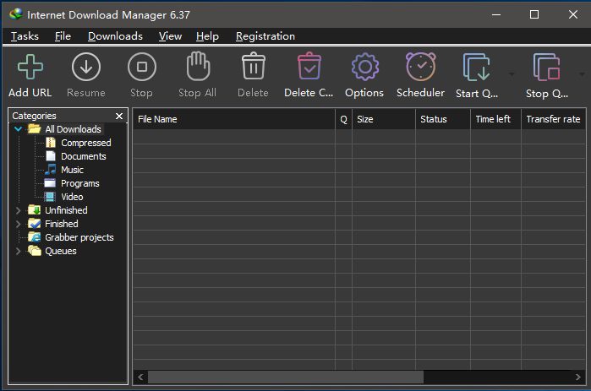The width and height of the screenshot is (591, 391).
Task: Click the Stop square icon
Action: 142,67
